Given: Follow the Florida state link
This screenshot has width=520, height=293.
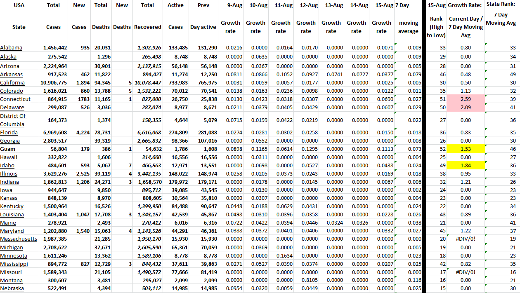Looking at the screenshot, I should 9,133.
